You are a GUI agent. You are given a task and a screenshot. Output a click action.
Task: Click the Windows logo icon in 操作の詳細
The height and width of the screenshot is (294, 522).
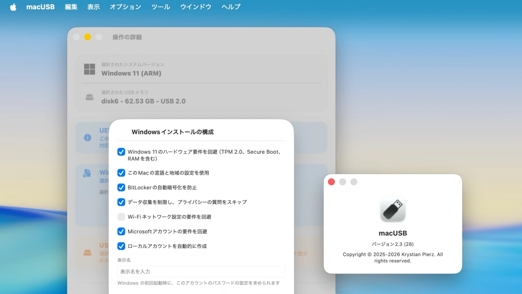tap(89, 69)
